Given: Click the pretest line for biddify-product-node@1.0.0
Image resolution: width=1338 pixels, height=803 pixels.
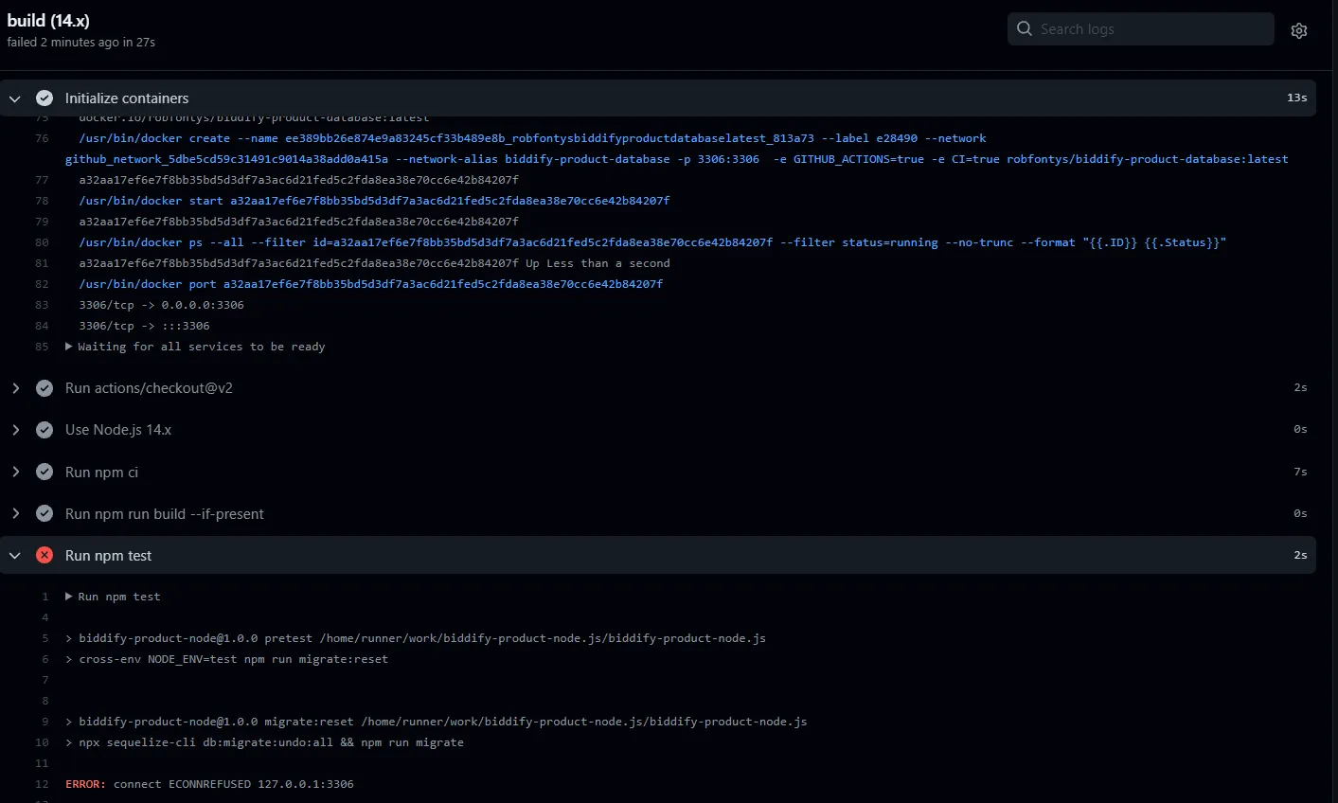Looking at the screenshot, I should click(x=416, y=638).
